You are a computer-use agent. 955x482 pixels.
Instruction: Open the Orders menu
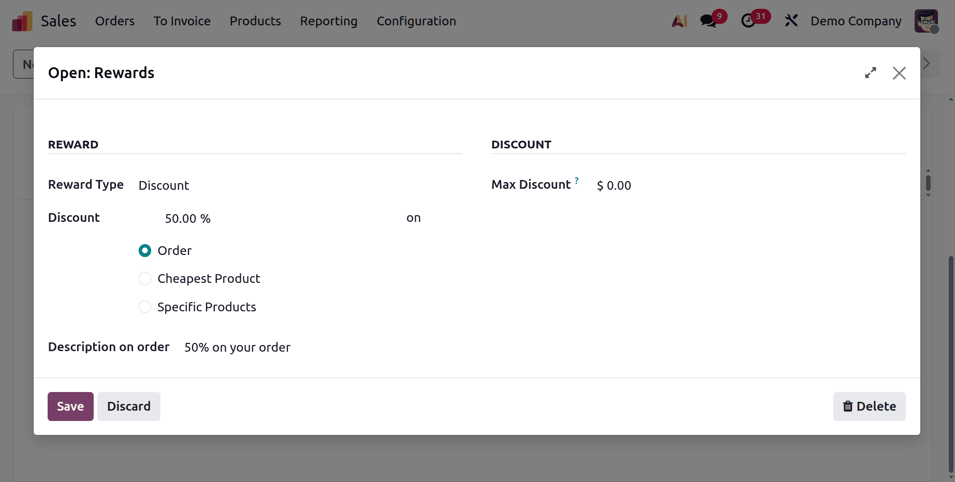point(114,21)
